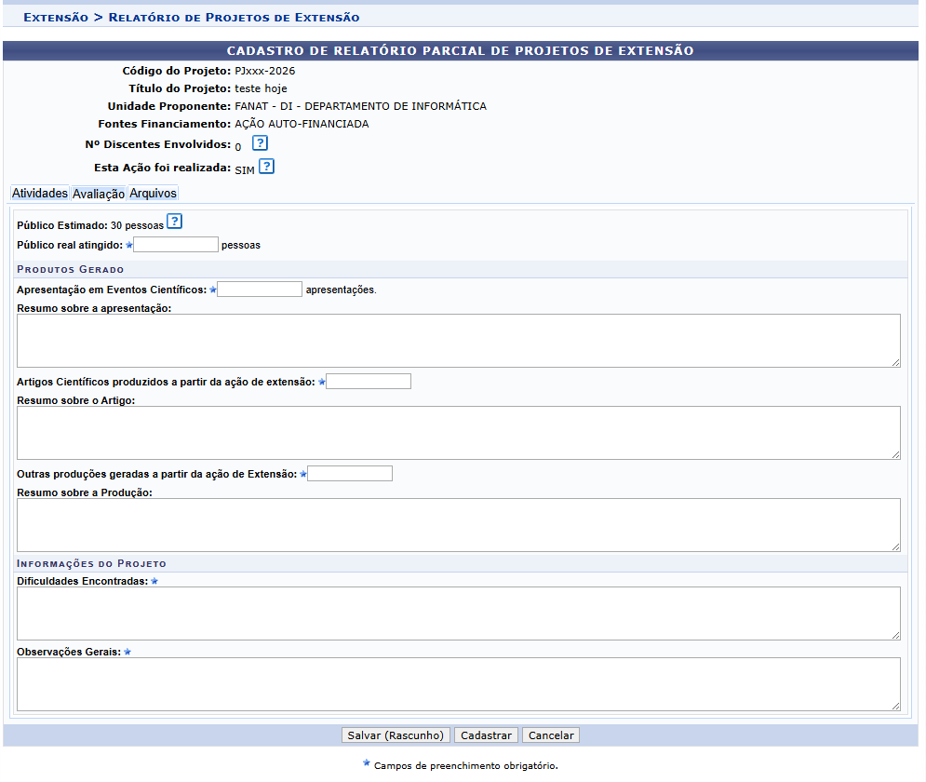Click the Observações Gerais textarea

(459, 684)
